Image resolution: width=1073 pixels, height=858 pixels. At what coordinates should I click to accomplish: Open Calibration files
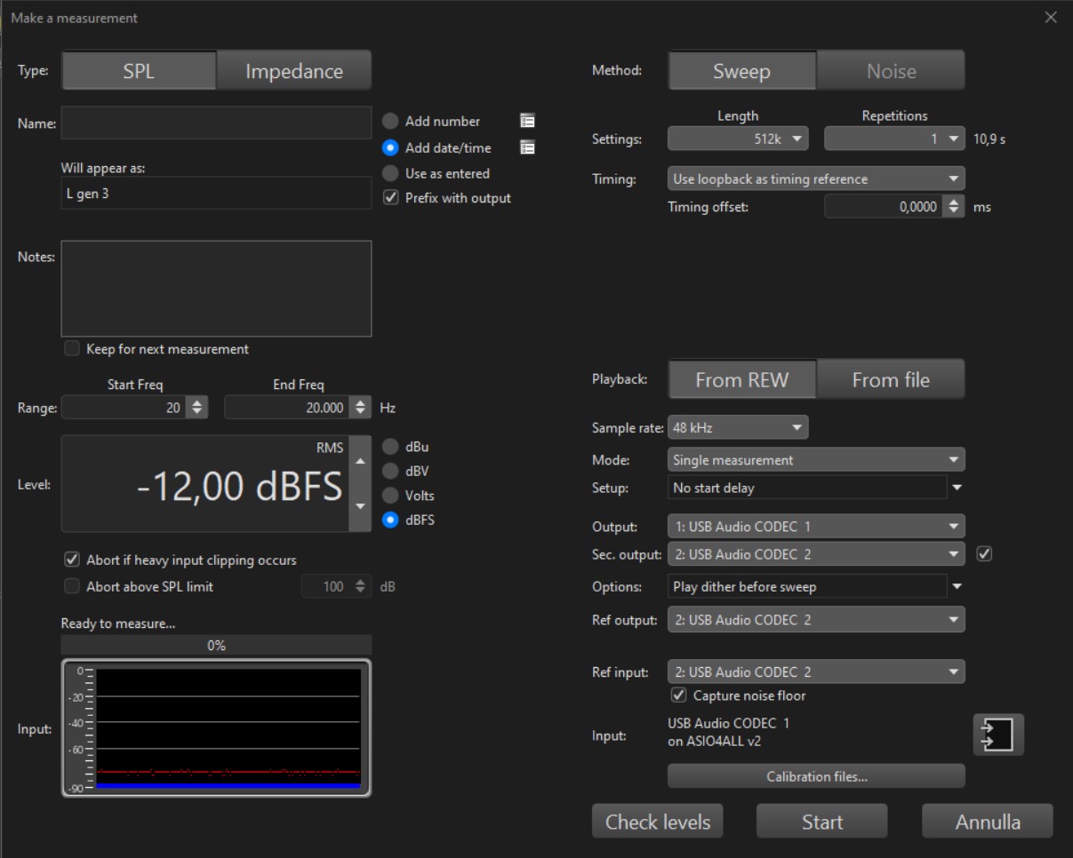point(816,776)
